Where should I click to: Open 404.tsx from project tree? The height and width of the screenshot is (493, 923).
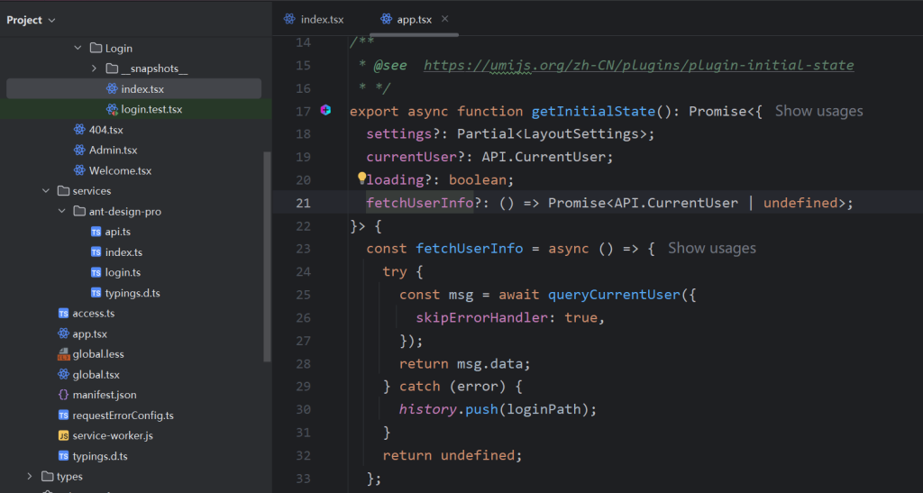(x=106, y=130)
